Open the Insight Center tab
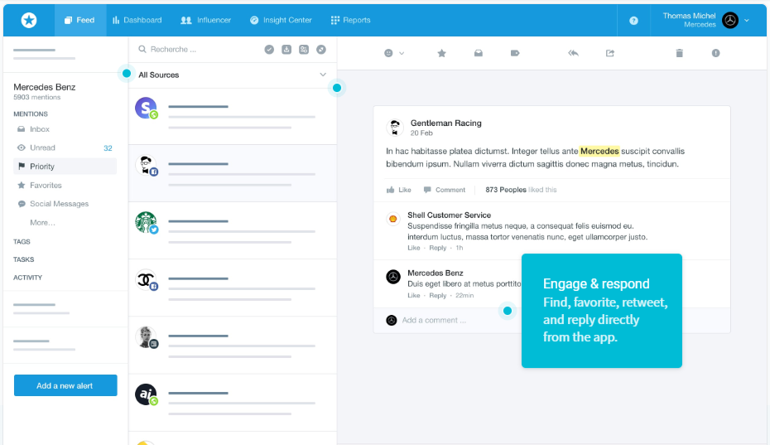770x445 pixels. [281, 20]
